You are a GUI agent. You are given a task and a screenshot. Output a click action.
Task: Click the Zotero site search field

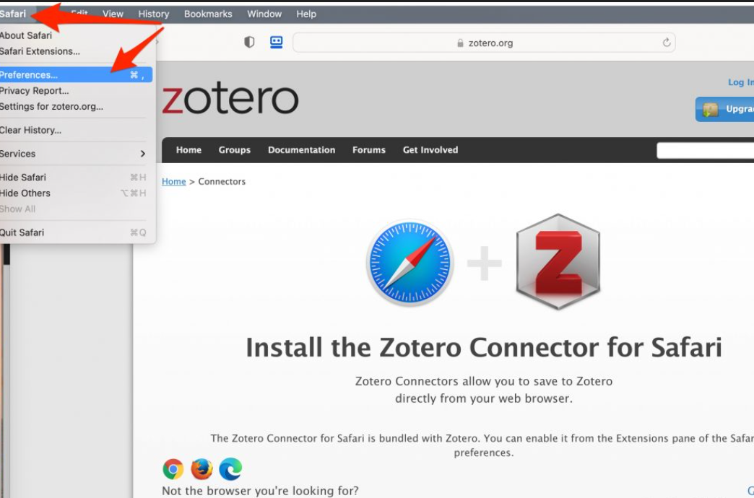coord(706,150)
